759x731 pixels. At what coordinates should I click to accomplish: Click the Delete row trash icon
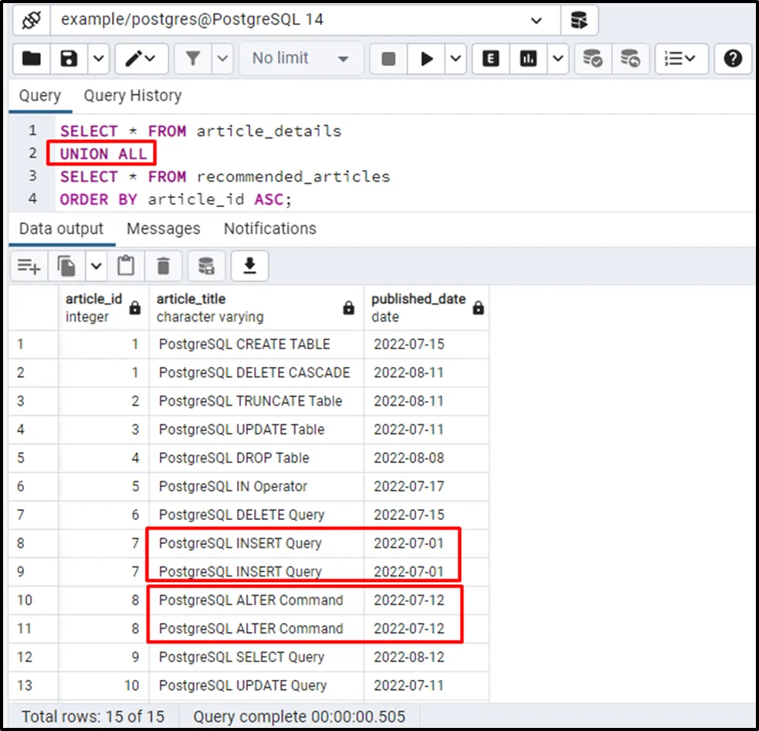pyautogui.click(x=163, y=267)
